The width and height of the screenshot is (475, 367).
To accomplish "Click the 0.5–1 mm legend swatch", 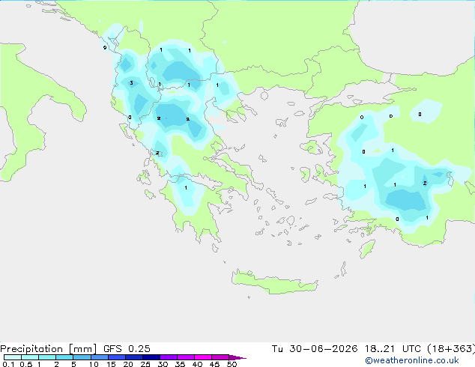I will (x=30, y=357).
